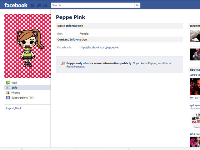Click the Subscriptions feed icon
The image size is (200, 150).
8,98
